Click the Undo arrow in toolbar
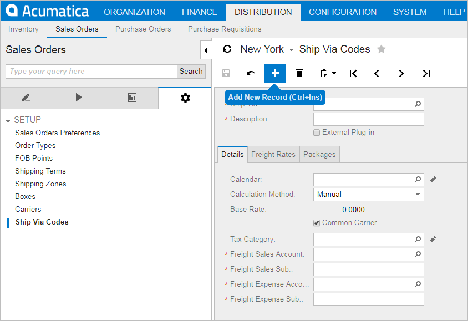The height and width of the screenshot is (321, 468). tap(251, 73)
